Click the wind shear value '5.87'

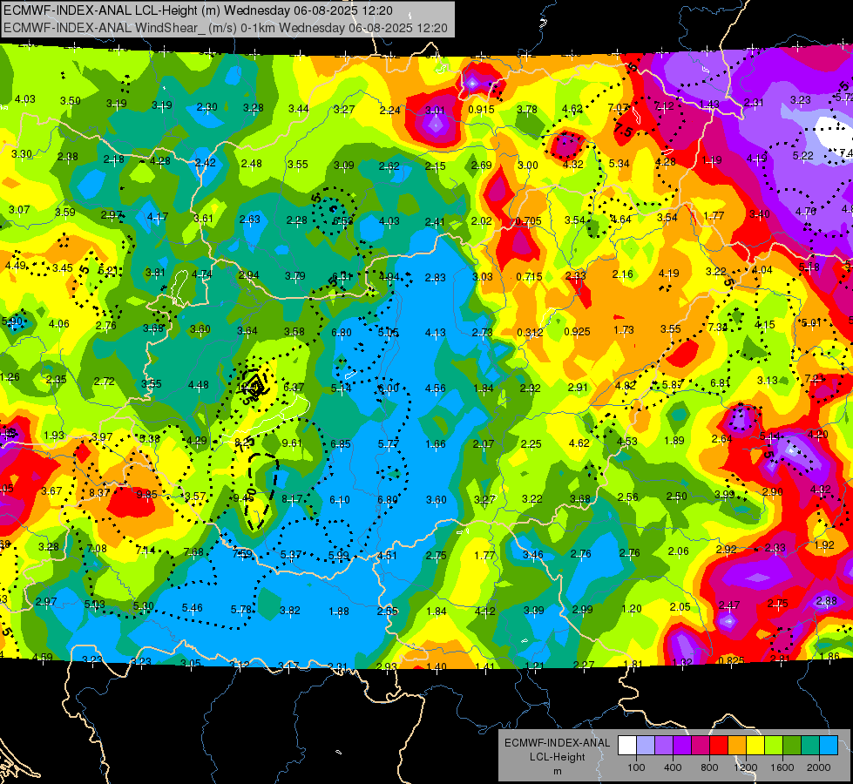(673, 384)
